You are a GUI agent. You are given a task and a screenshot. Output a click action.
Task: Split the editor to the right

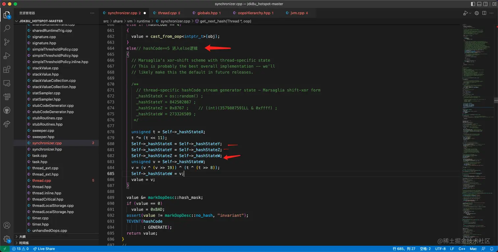[x=484, y=13]
